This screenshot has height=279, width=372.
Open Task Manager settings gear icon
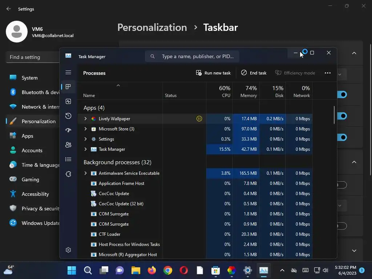click(68, 250)
